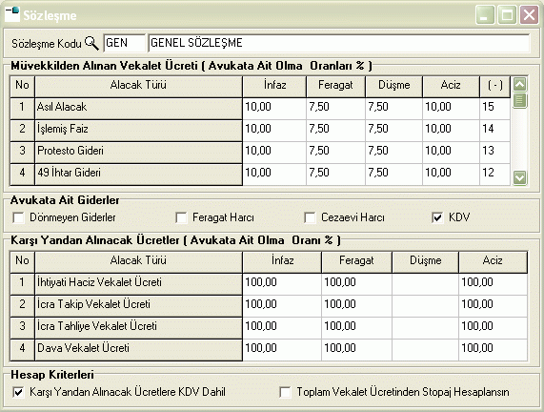Enable the Dönmeyen Giderler checkbox
The image size is (544, 412).
tap(18, 217)
